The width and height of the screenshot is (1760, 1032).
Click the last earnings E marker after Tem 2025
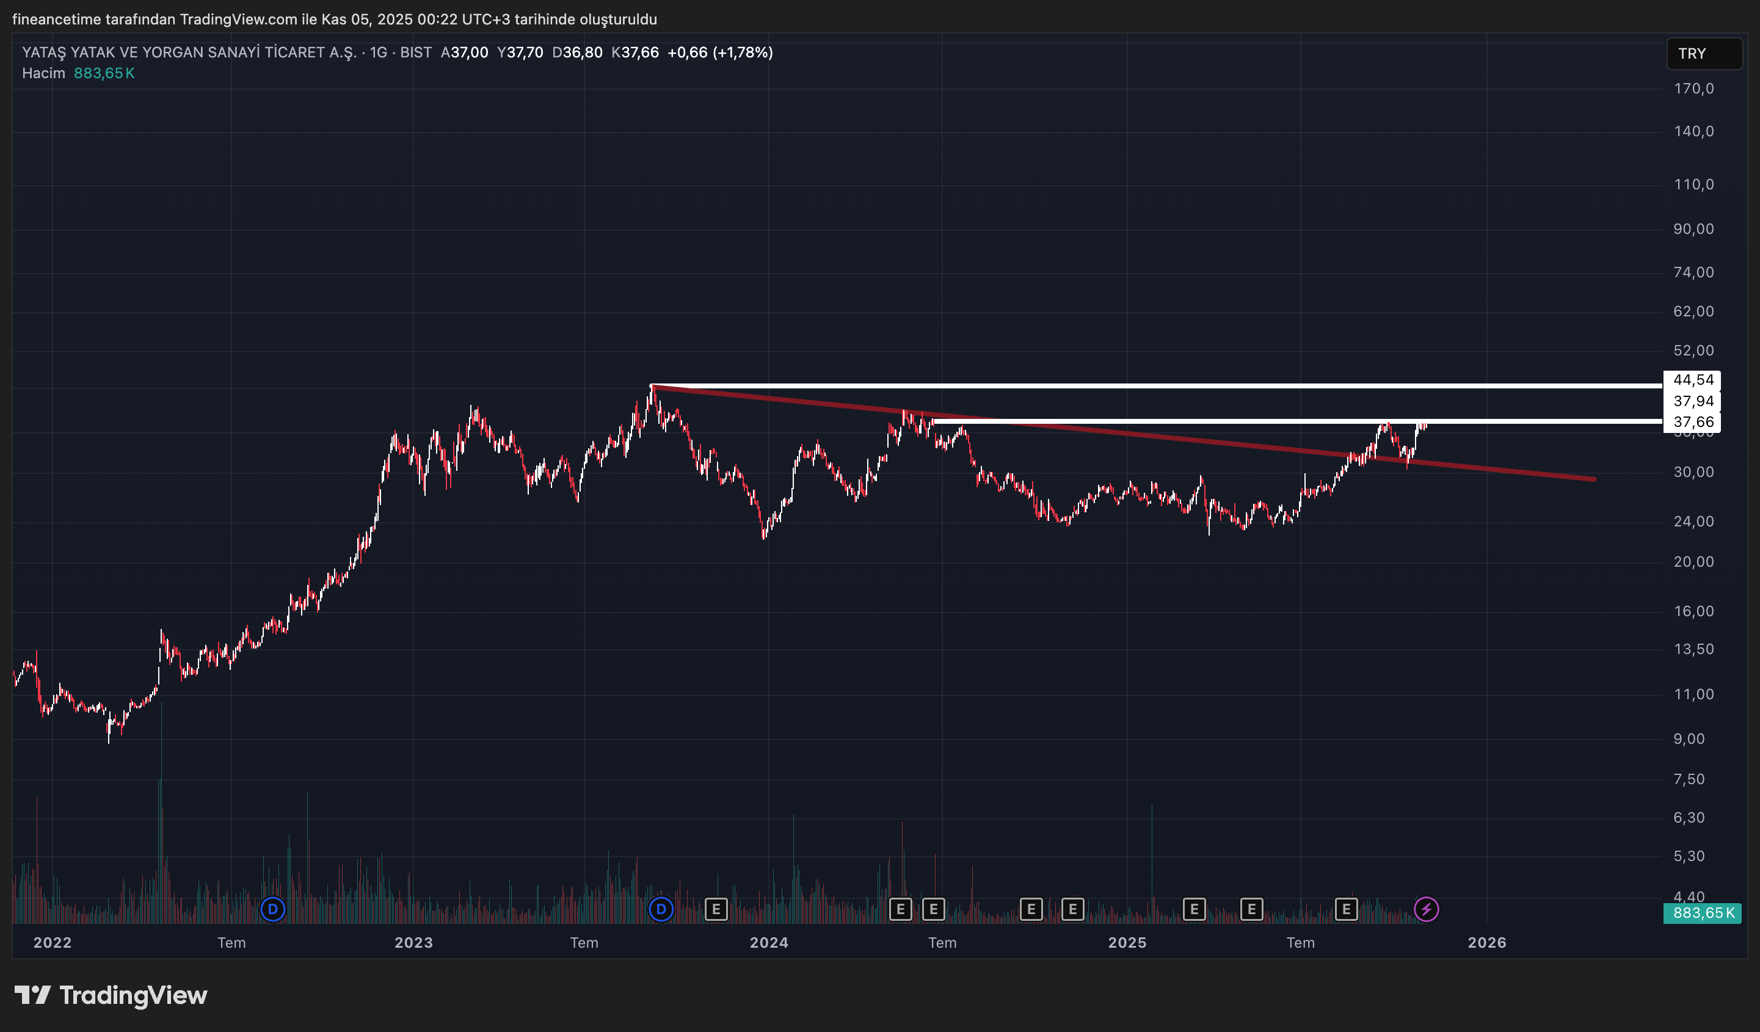click(1346, 909)
